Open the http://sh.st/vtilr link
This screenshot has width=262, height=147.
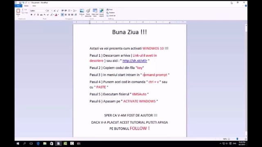pyautogui.click(x=135, y=61)
